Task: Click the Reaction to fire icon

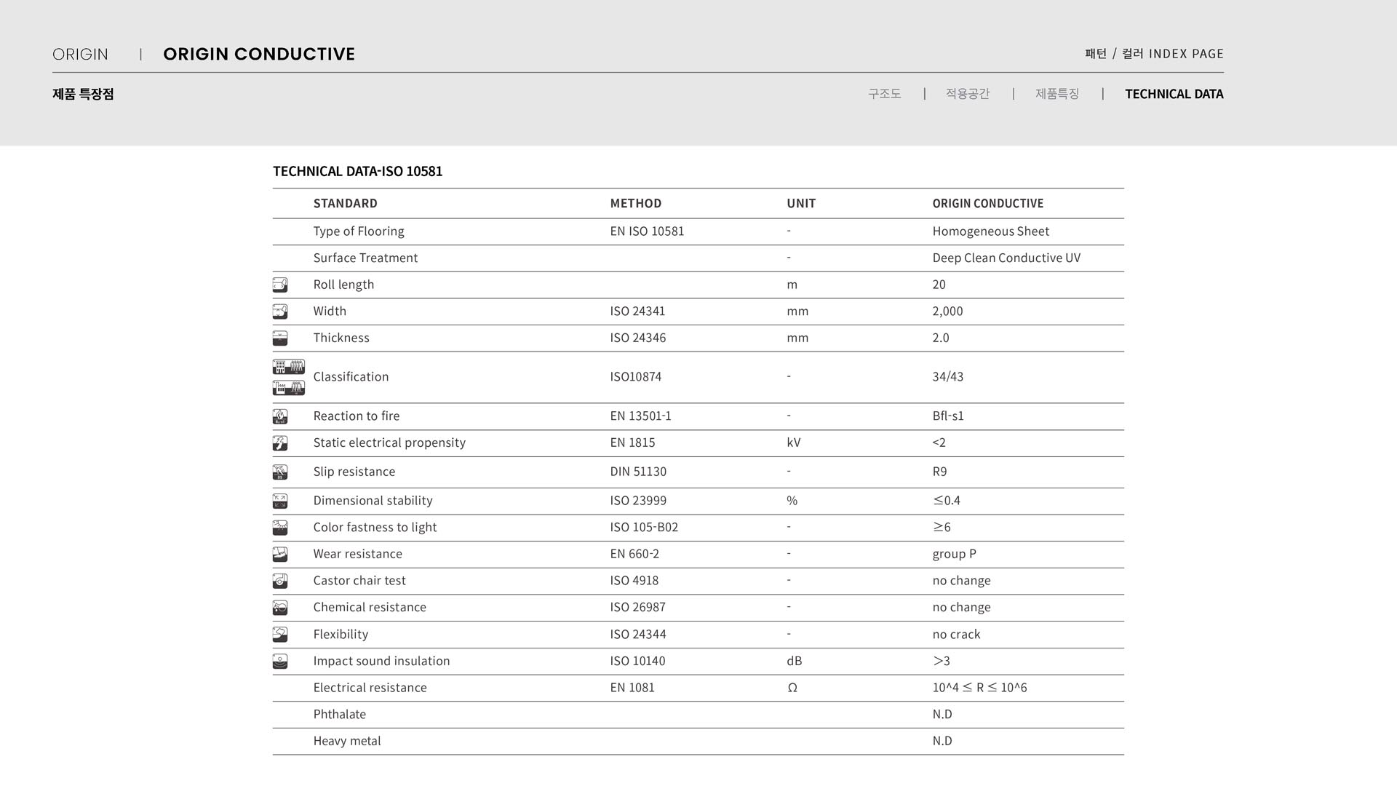Action: click(280, 416)
